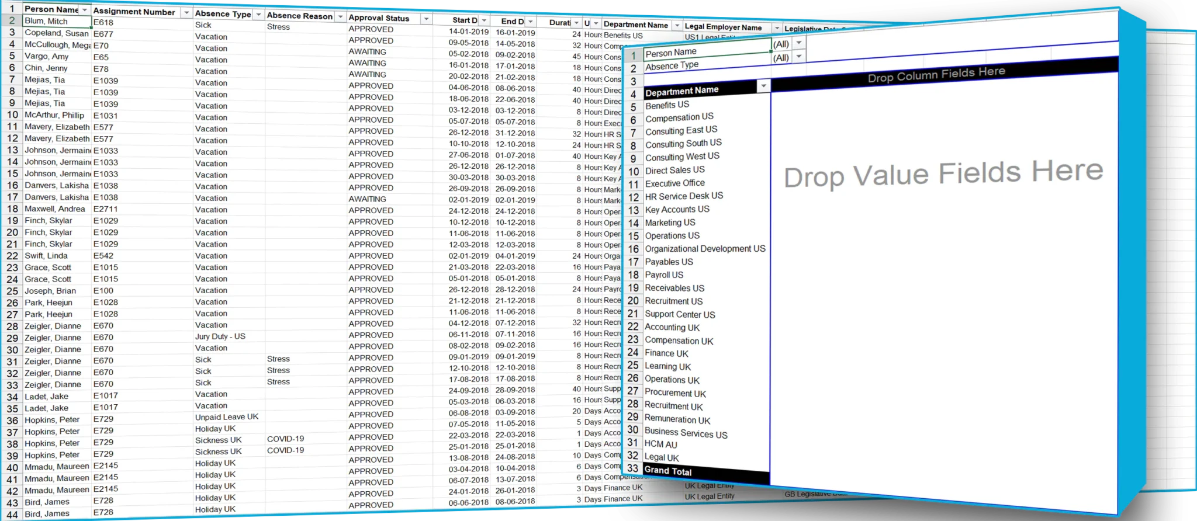This screenshot has height=521, width=1197.
Task: Open the pivot Department Name row filter
Action: (x=763, y=86)
